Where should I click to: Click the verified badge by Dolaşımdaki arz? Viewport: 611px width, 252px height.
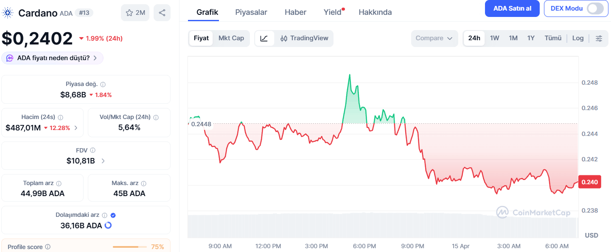[x=113, y=215]
